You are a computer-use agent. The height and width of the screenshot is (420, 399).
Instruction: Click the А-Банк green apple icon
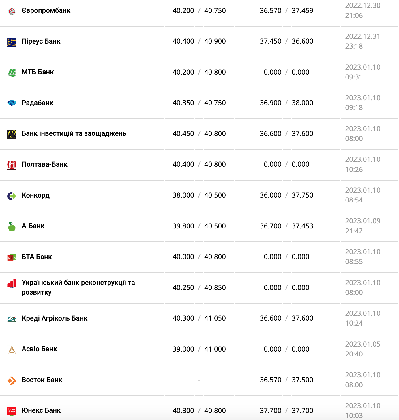click(12, 227)
